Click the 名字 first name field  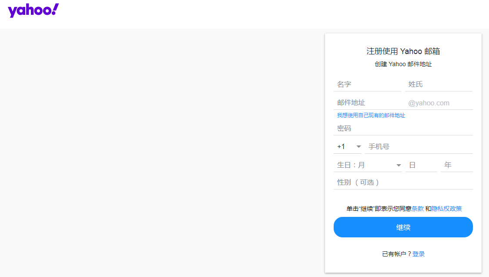tap(368, 84)
